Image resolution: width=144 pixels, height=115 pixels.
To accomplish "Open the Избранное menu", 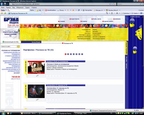I will coord(20,7).
